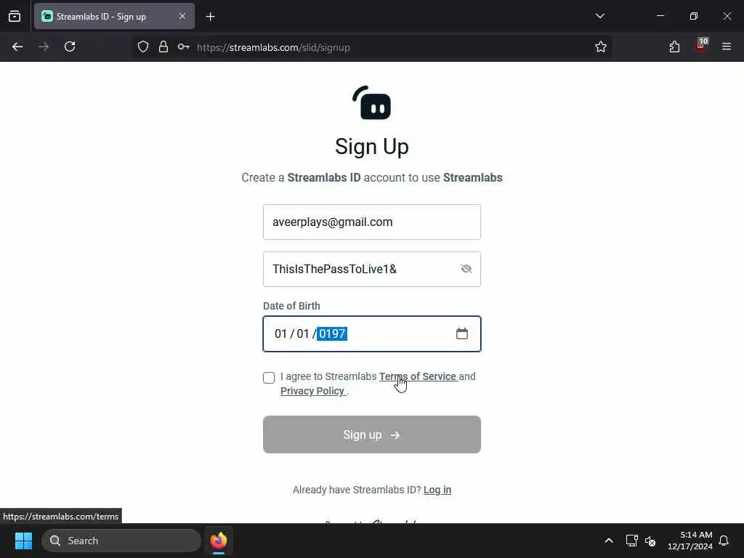
Task: Toggle password visibility eye icon
Action: pyautogui.click(x=466, y=269)
